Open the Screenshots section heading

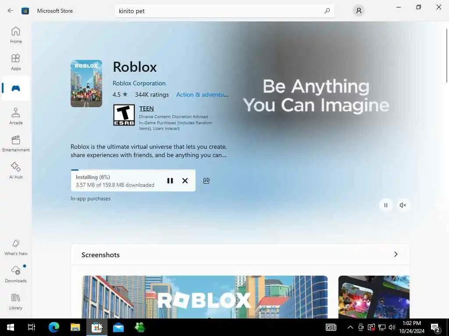pyautogui.click(x=100, y=255)
